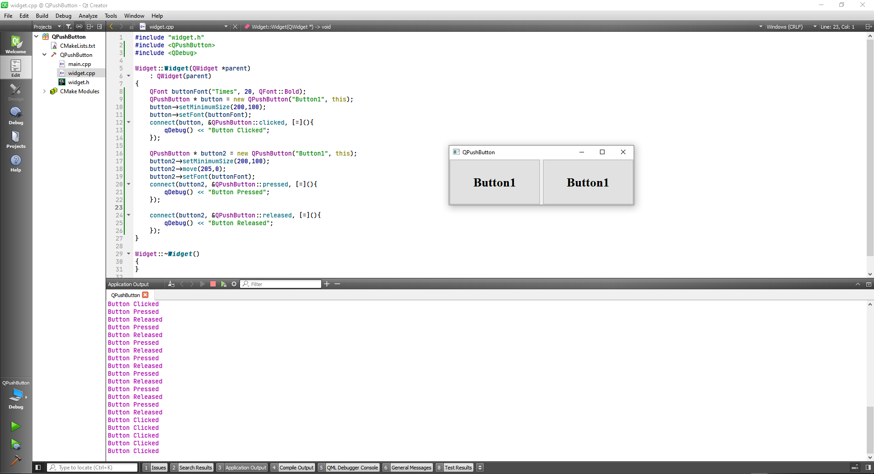Image resolution: width=874 pixels, height=474 pixels.
Task: Split the Projects side panel
Action: 90,27
